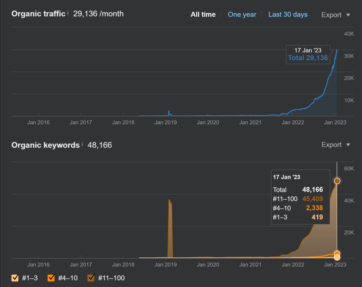Switch to One year range

[242, 14]
